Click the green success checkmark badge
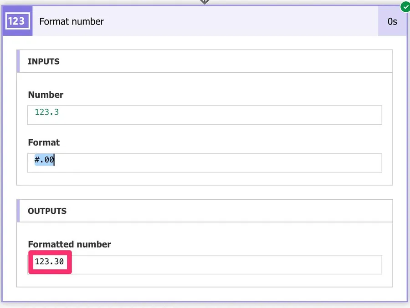Image resolution: width=410 pixels, height=308 pixels. coord(405,7)
